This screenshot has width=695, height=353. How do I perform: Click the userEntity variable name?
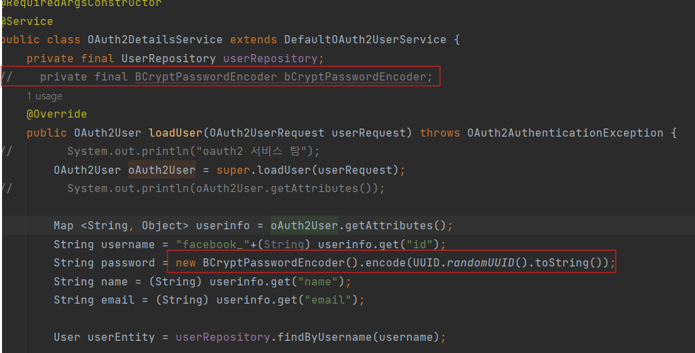click(121, 337)
